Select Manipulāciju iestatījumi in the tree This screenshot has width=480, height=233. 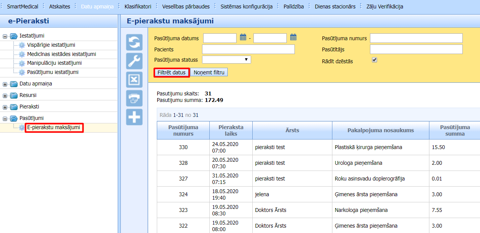(x=54, y=63)
